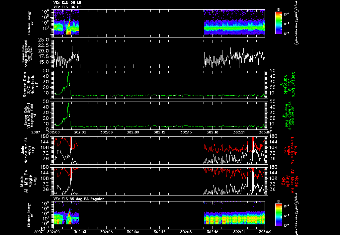340x235 pixels.
Task: Click the "22.5" count rate tick label
Action: [x=43, y=45]
